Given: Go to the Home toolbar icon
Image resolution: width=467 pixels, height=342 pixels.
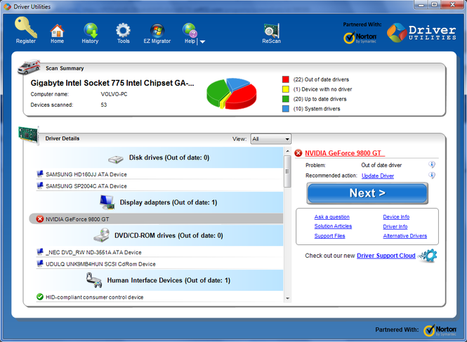Looking at the screenshot, I should click(57, 30).
